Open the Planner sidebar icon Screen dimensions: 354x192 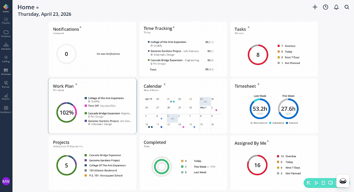(6, 84)
